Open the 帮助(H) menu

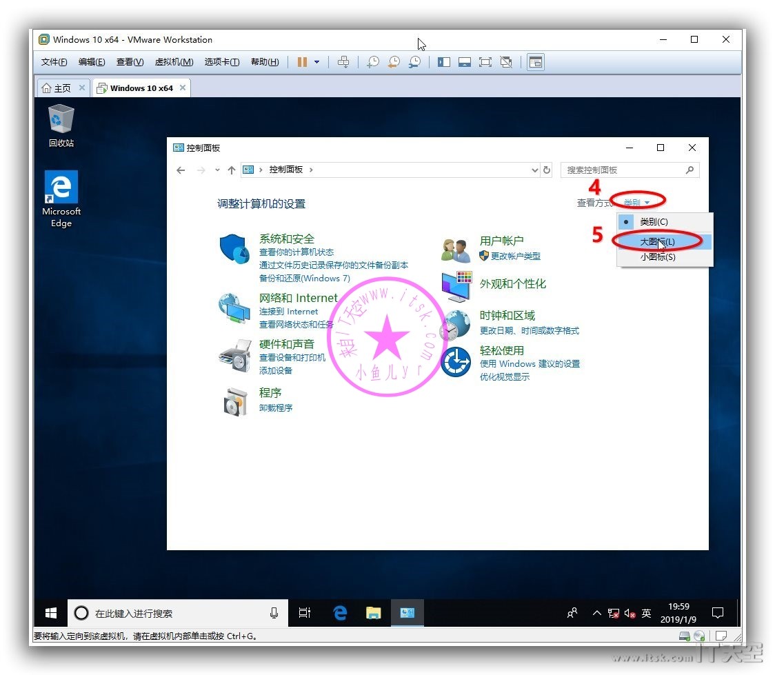click(x=265, y=62)
